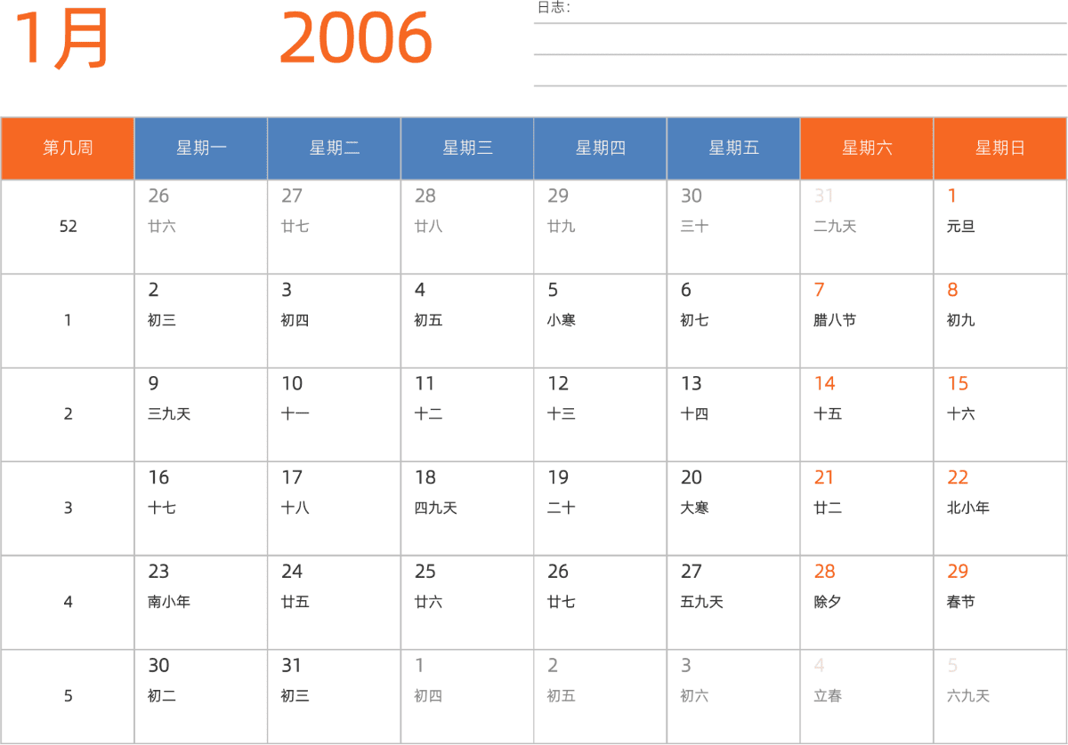
Task: Click January 5 labeled 小寒
Action: pyautogui.click(x=600, y=321)
